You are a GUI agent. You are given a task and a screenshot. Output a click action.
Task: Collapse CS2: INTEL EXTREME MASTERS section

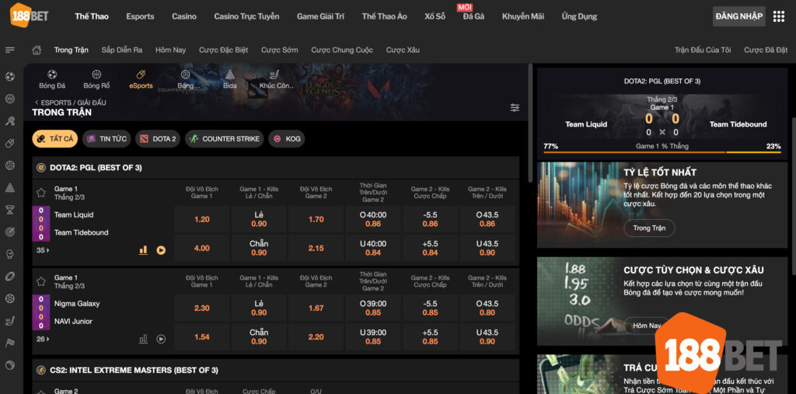[x=276, y=370]
